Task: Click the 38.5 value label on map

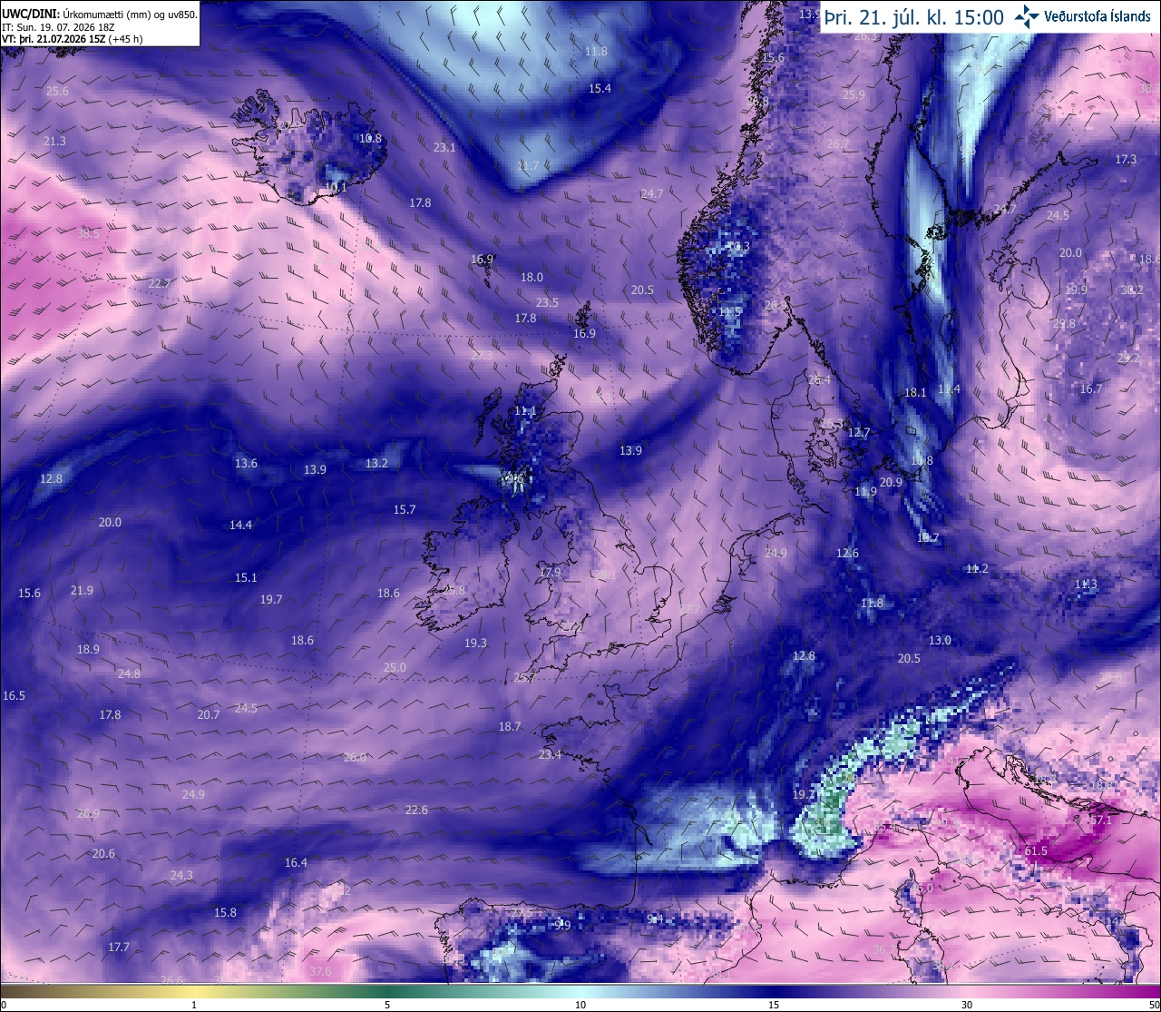Action: coord(88,234)
